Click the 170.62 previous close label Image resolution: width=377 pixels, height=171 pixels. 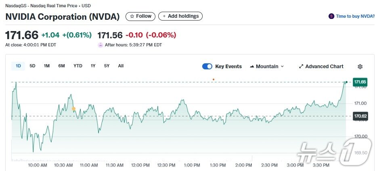pyautogui.click(x=360, y=116)
